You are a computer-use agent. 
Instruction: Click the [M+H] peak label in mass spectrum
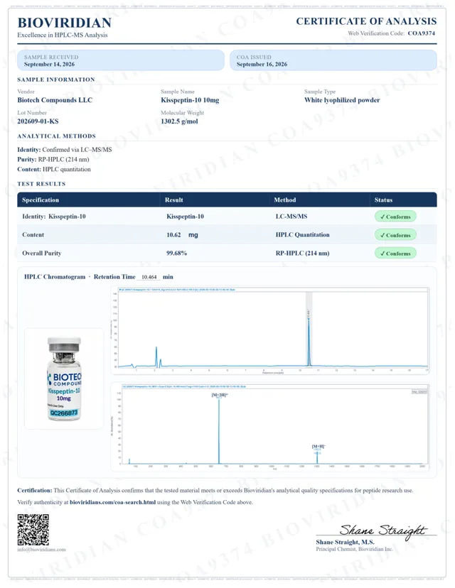tap(318, 446)
